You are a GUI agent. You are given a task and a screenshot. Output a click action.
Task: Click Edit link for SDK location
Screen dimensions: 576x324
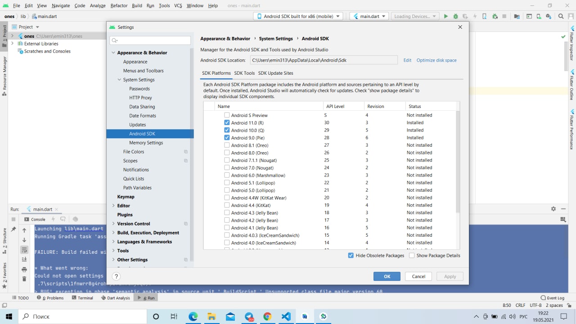point(407,60)
